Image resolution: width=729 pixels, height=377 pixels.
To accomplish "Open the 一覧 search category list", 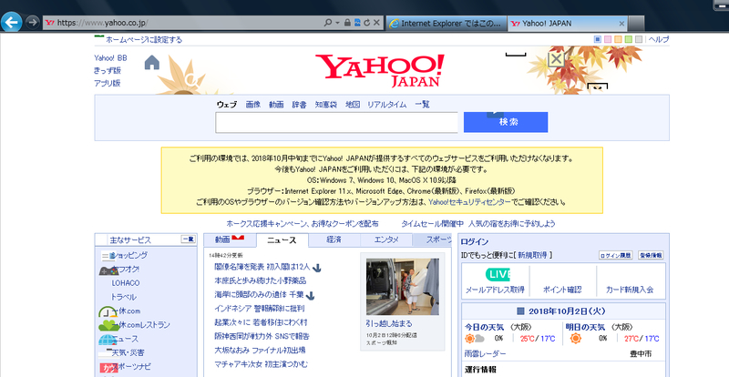I will (422, 105).
